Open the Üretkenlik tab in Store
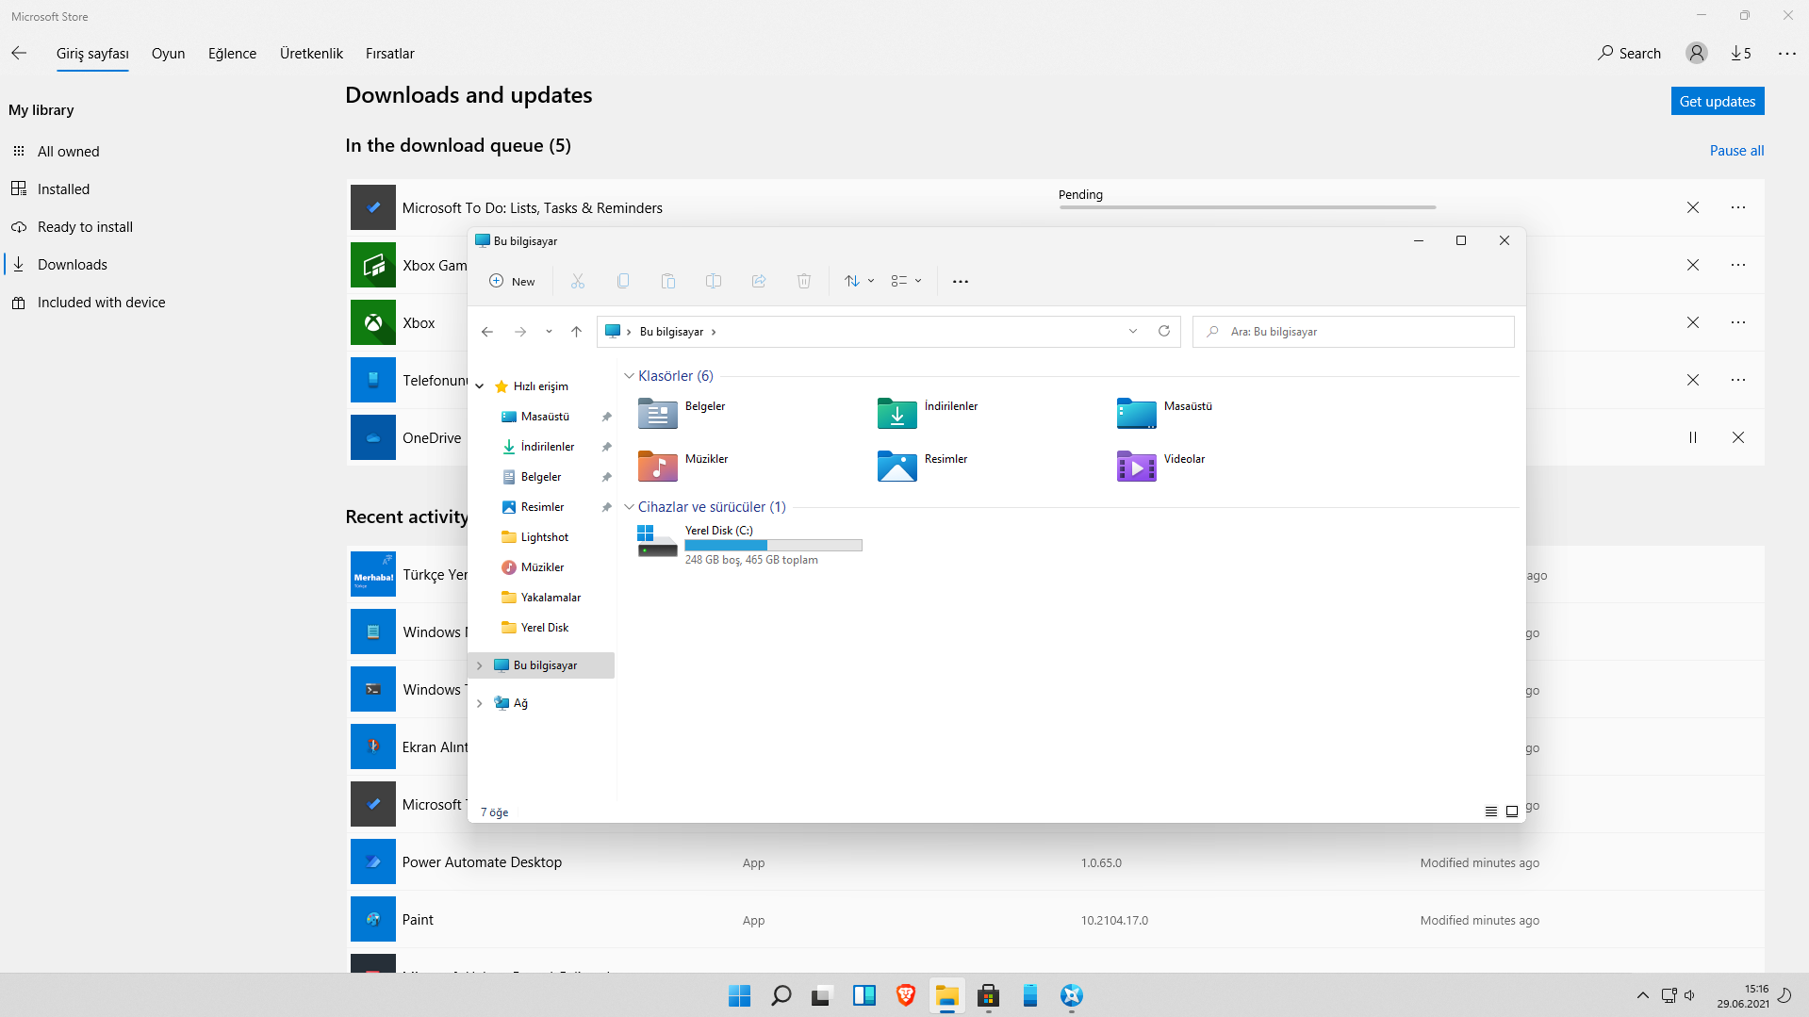Image resolution: width=1809 pixels, height=1017 pixels. pyautogui.click(x=311, y=54)
